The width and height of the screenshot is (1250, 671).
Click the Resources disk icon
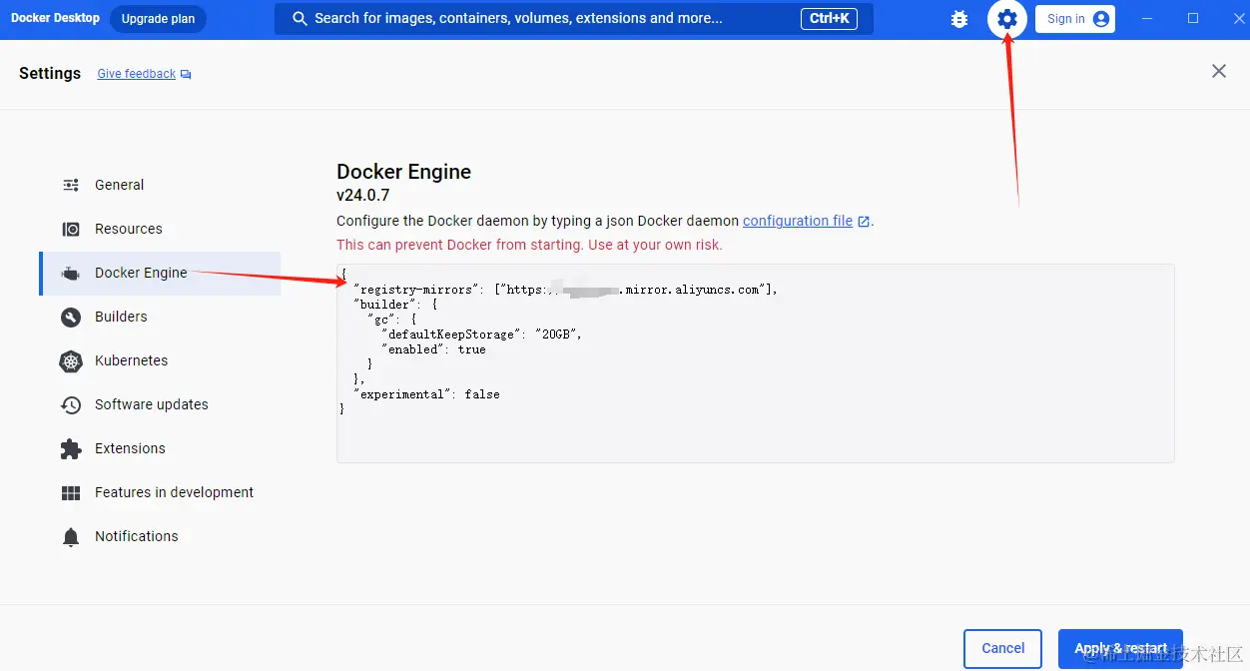coord(71,229)
